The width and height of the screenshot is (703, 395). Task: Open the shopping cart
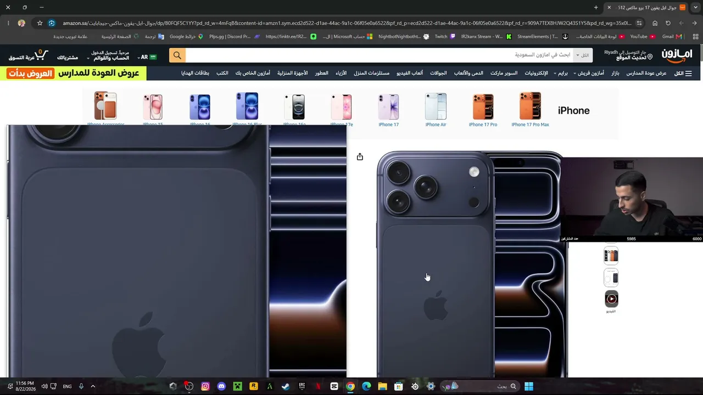pos(29,55)
